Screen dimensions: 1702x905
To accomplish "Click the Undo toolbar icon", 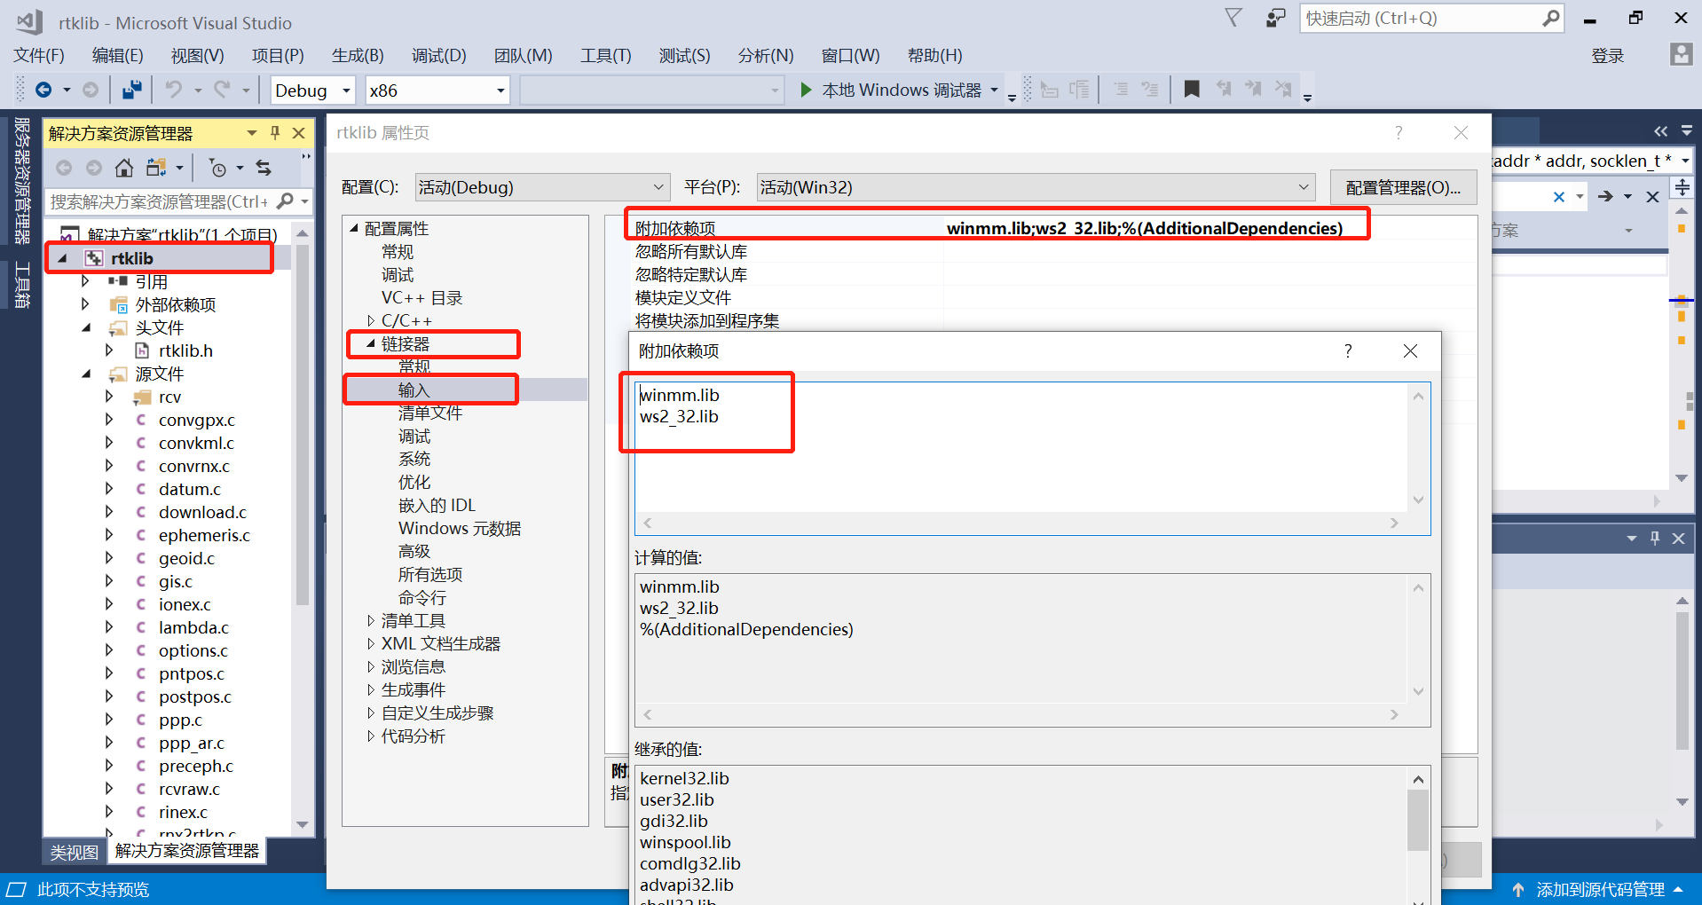I will coord(174,90).
